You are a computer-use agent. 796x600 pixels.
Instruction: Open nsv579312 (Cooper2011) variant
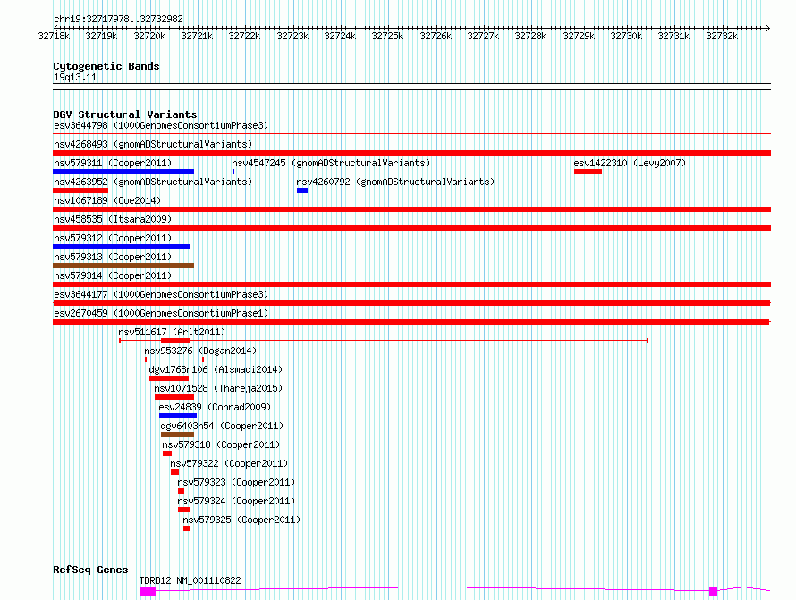point(113,238)
